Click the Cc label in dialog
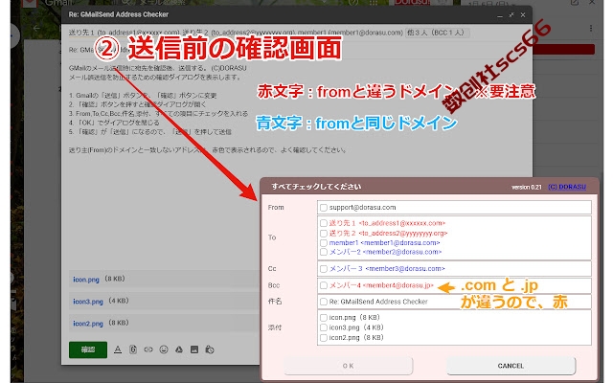 pos(272,269)
